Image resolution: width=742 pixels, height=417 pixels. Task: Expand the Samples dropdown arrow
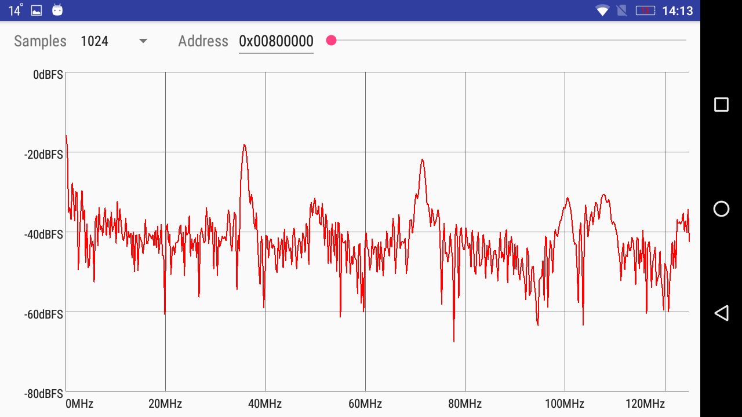(x=143, y=41)
